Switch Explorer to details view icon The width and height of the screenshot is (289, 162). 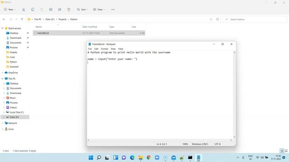(x=282, y=151)
